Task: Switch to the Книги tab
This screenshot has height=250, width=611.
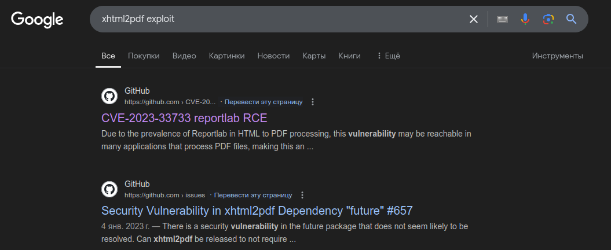Action: pyautogui.click(x=350, y=56)
